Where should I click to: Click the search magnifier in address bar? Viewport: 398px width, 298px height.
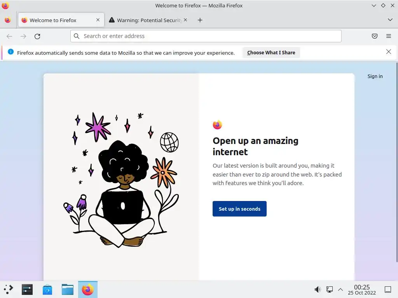(x=77, y=36)
